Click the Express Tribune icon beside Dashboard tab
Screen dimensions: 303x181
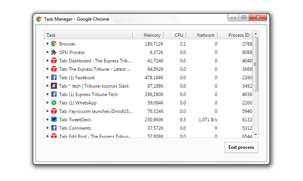[54, 61]
